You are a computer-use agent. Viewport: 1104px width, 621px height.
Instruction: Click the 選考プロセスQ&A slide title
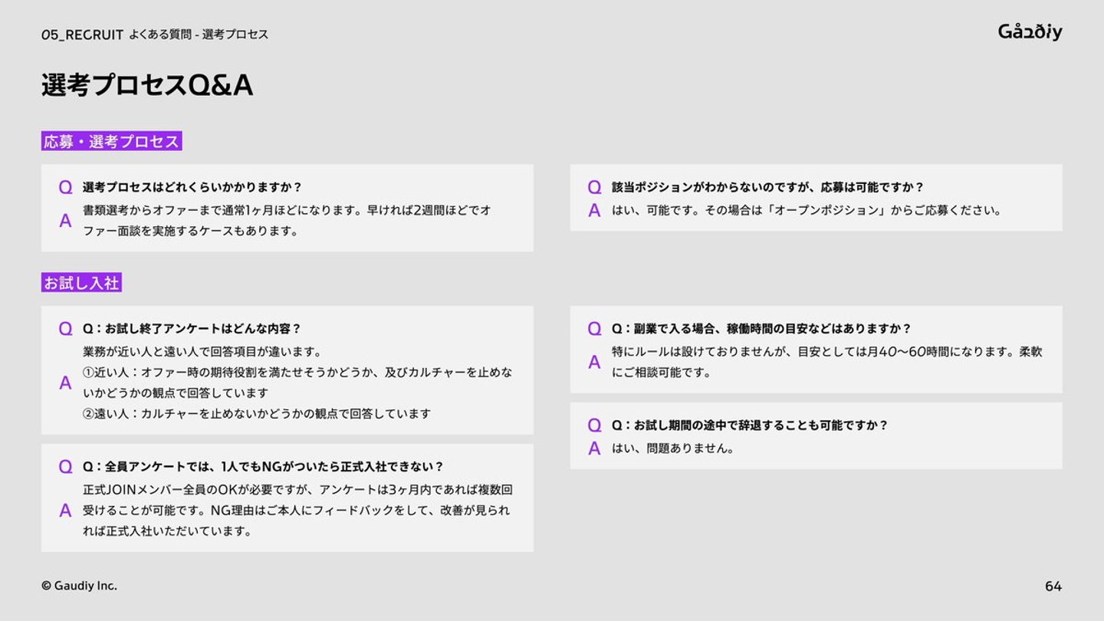point(147,85)
